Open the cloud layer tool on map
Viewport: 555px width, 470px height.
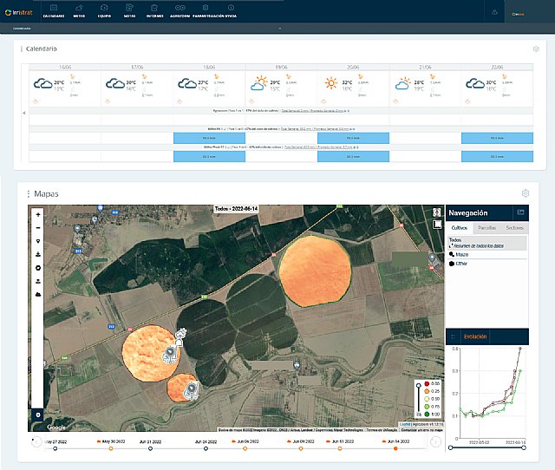click(x=37, y=294)
